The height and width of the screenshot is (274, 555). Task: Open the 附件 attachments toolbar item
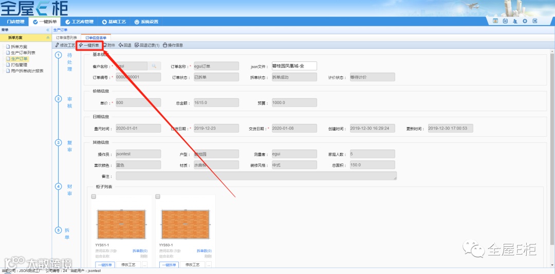tap(108, 45)
